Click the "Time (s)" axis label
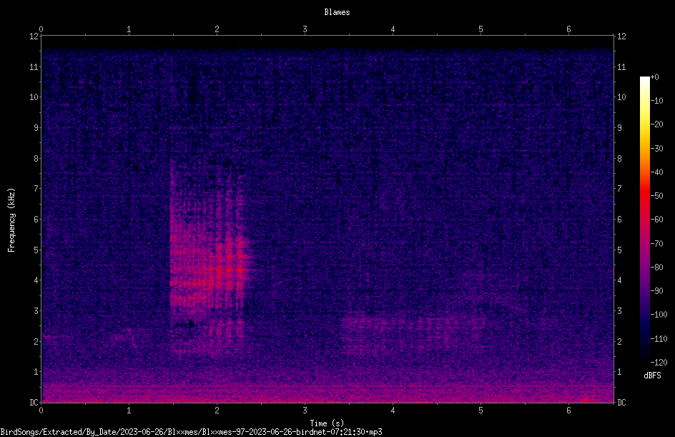Screen dimensions: 675x437 [x=327, y=423]
